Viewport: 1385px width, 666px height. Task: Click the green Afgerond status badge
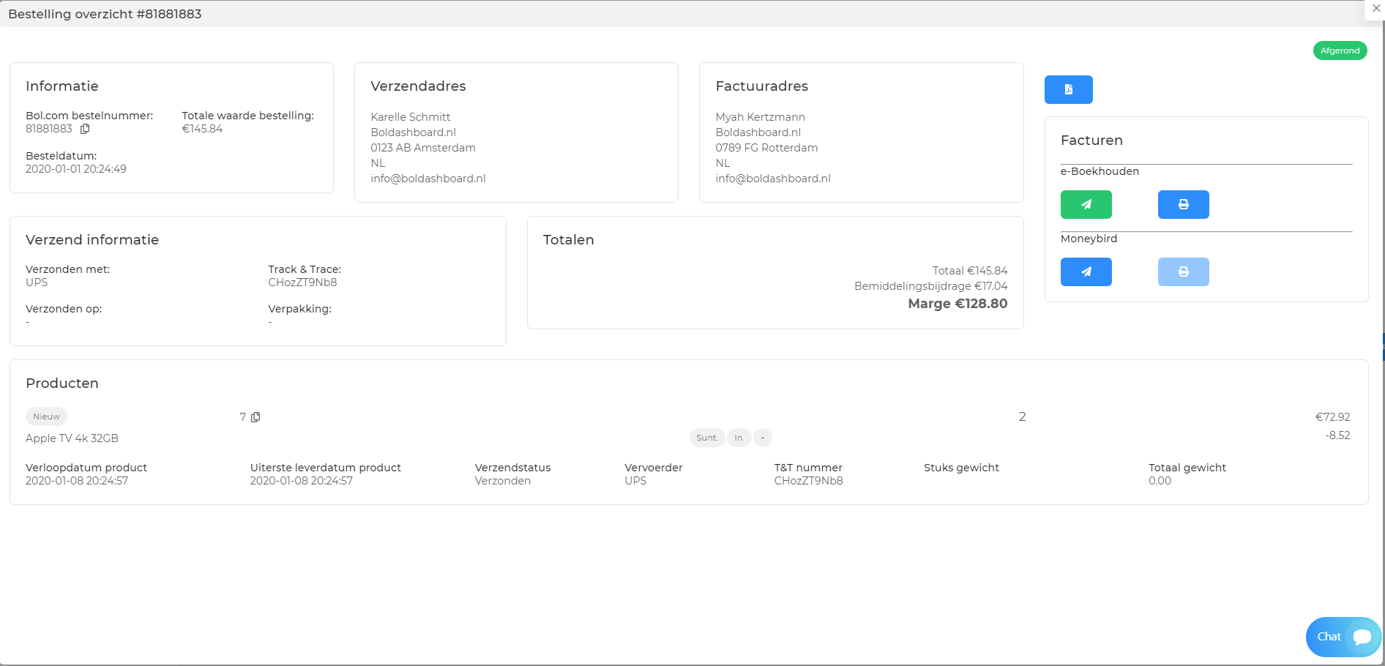[1340, 50]
